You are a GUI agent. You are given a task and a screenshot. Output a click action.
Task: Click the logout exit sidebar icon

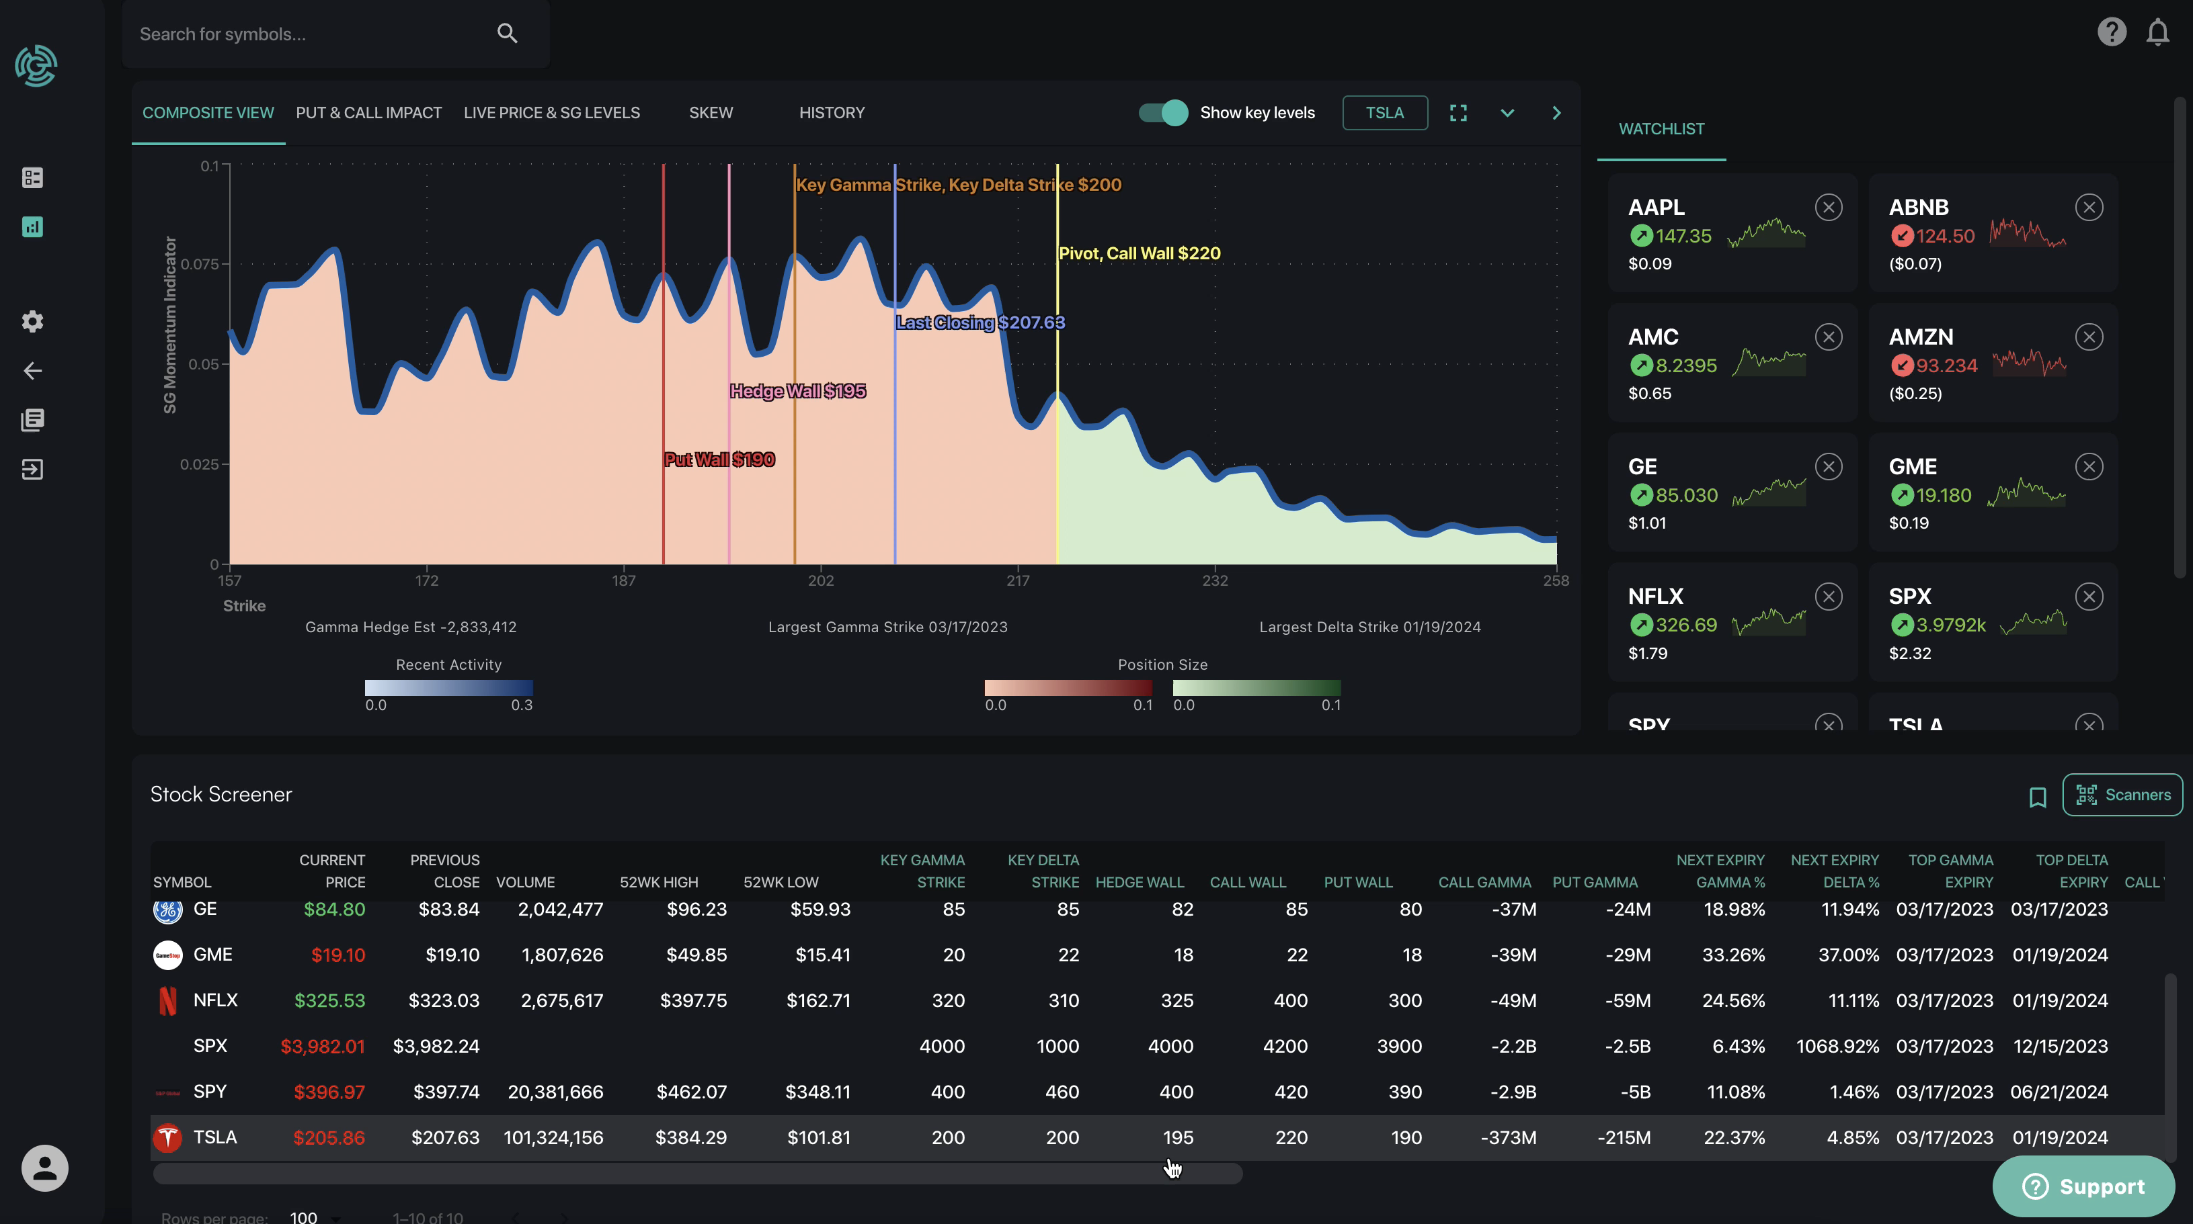tap(32, 470)
